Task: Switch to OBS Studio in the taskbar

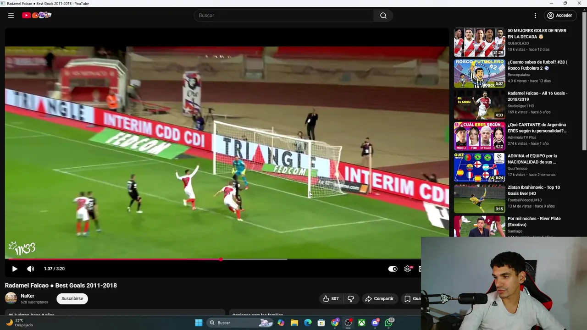Action: 348,323
